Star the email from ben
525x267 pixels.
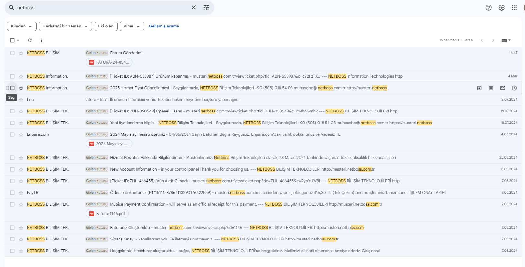tap(21, 100)
